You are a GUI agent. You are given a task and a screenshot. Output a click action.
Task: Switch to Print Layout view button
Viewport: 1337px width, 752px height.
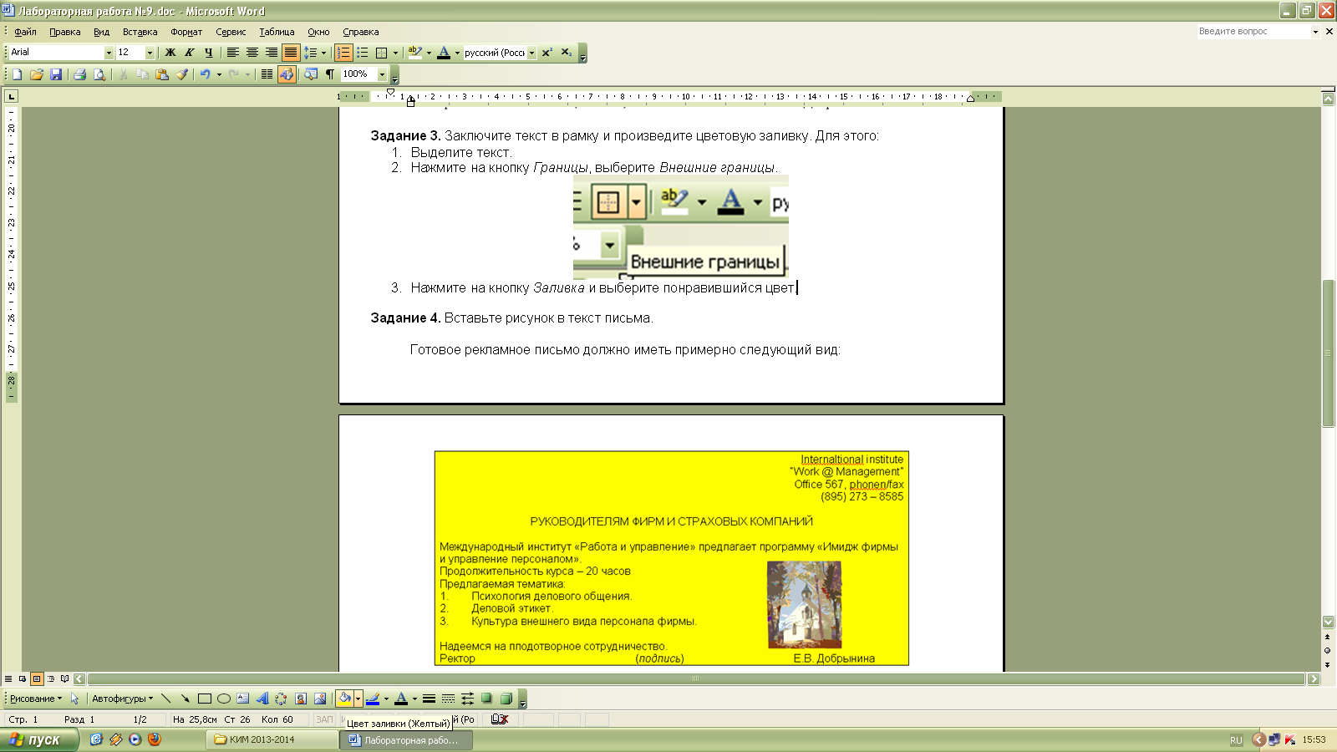[x=37, y=678]
